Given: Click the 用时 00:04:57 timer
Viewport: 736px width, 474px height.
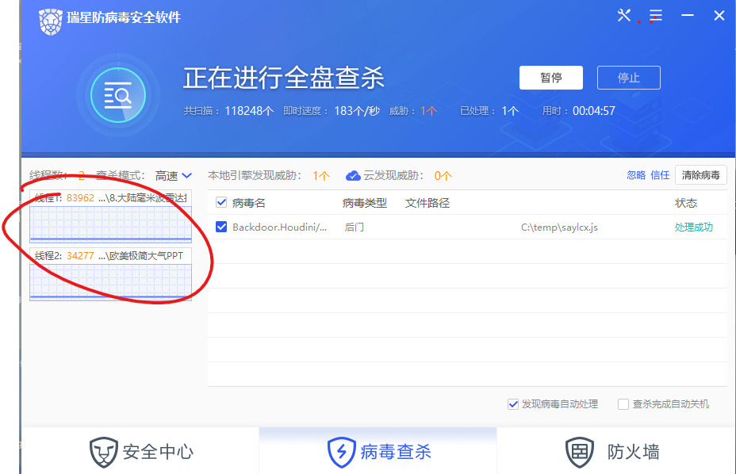Looking at the screenshot, I should [579, 111].
